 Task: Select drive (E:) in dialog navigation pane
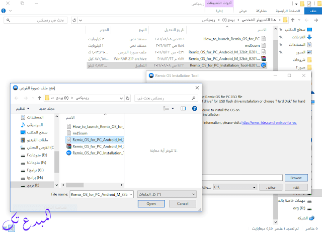34,155
